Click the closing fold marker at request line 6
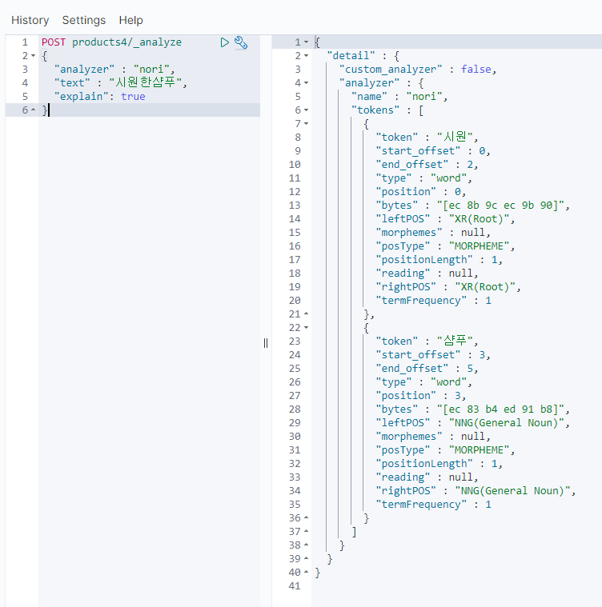This screenshot has width=602, height=607. (x=33, y=110)
